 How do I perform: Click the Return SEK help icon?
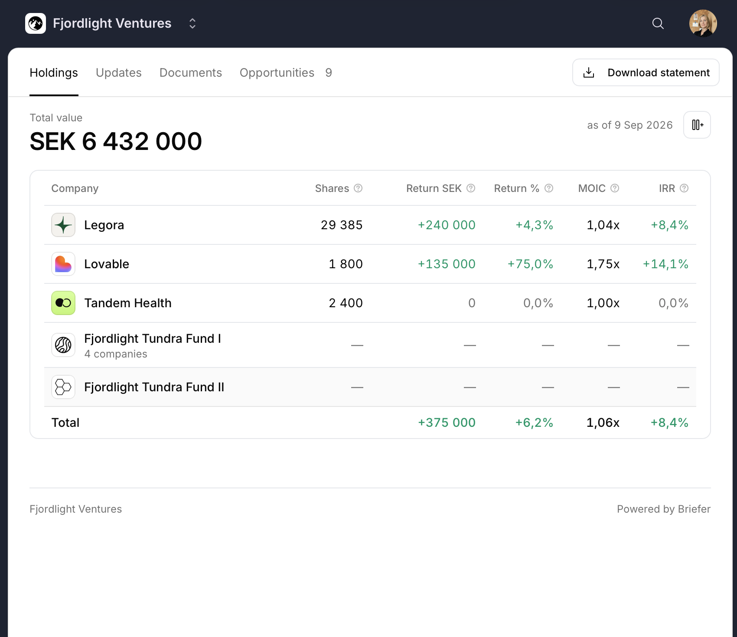(x=471, y=188)
